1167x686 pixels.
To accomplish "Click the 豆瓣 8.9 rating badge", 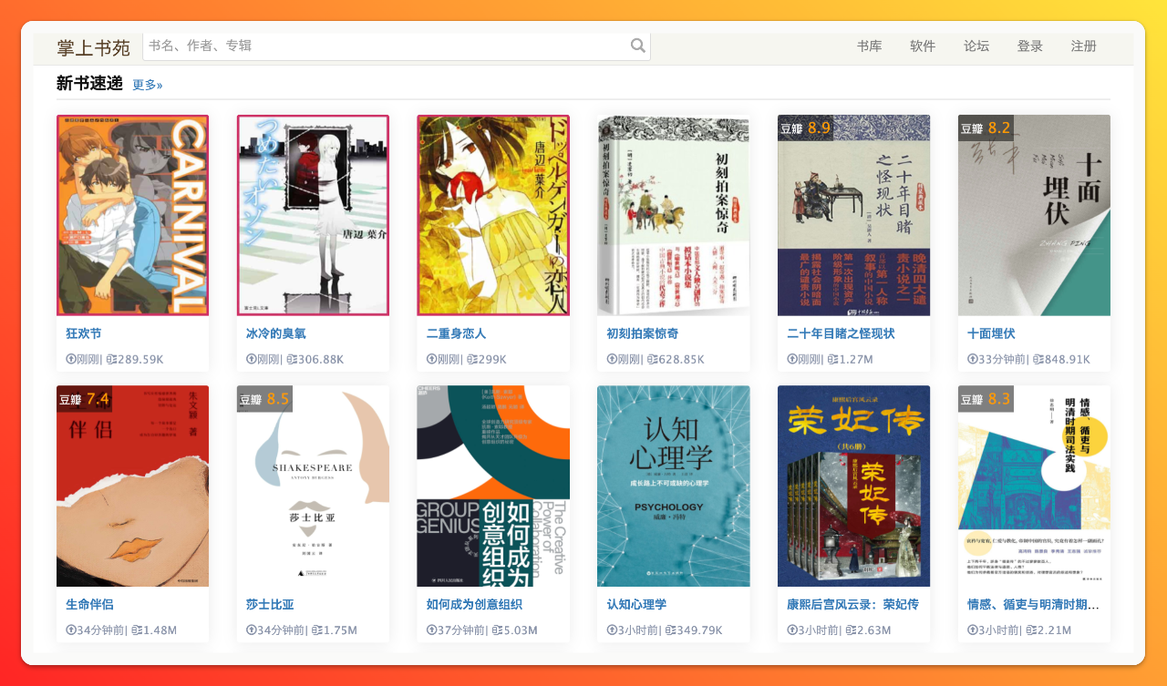I will (x=806, y=128).
